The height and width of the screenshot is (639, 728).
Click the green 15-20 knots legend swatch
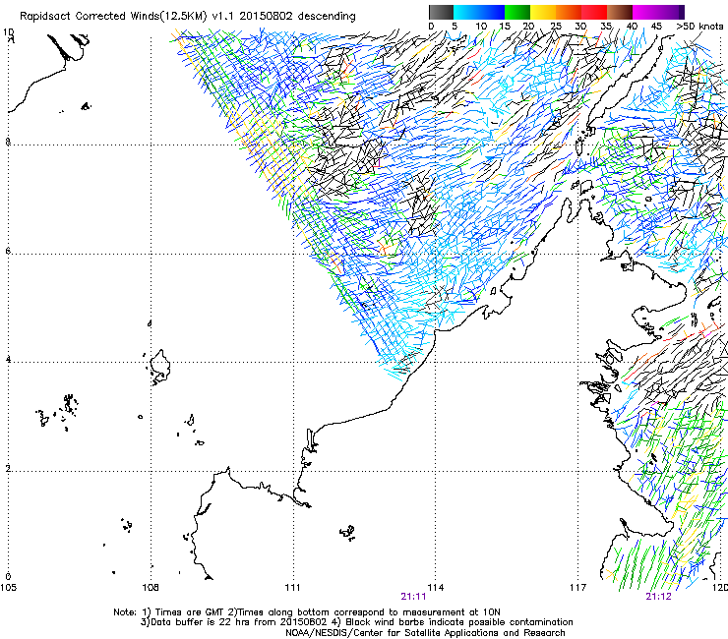517,12
